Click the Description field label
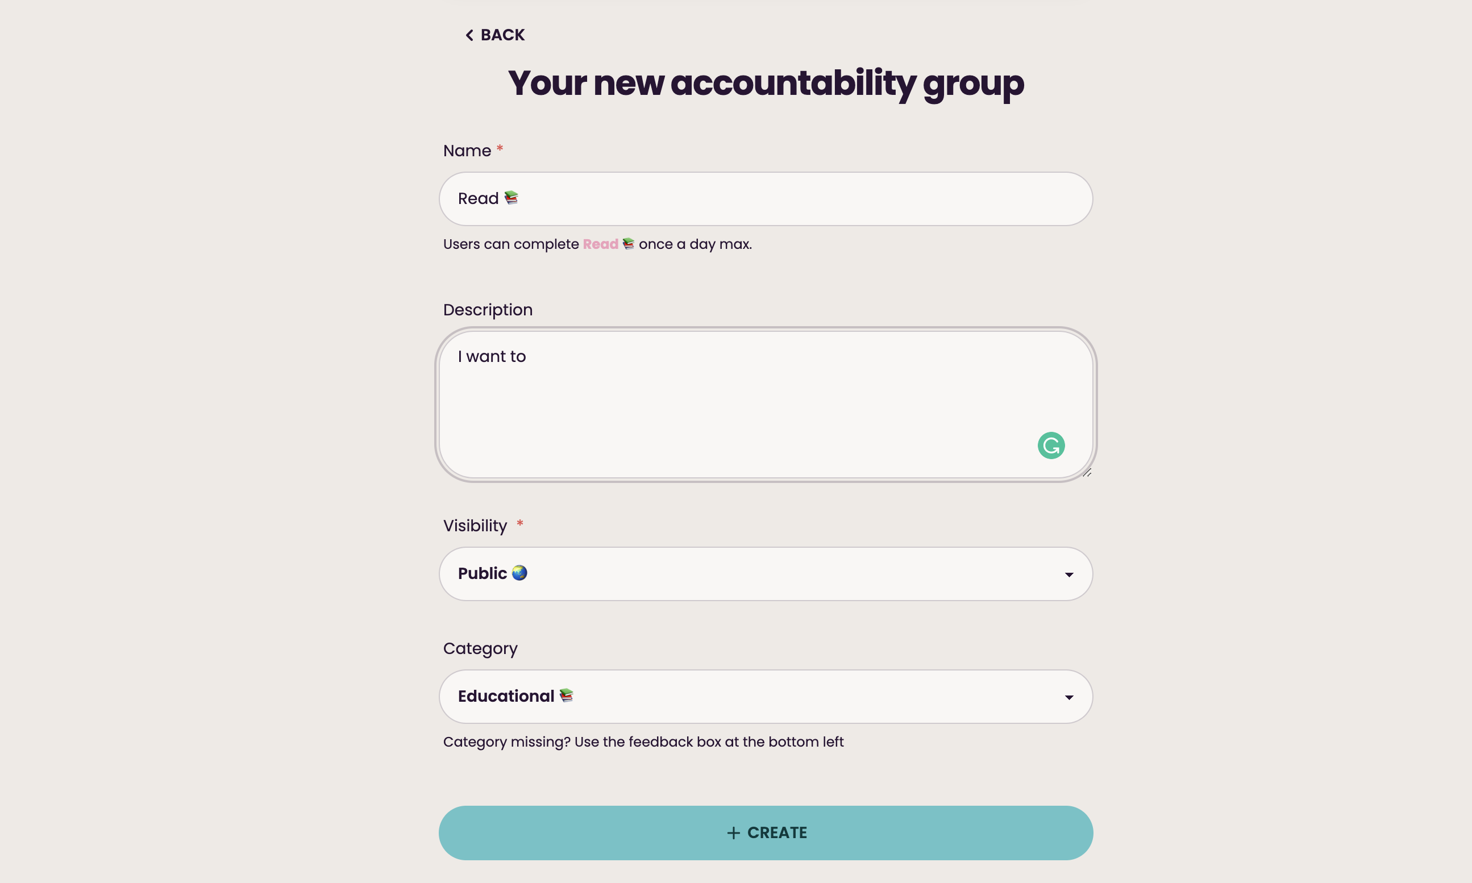This screenshot has width=1472, height=883. (x=487, y=310)
